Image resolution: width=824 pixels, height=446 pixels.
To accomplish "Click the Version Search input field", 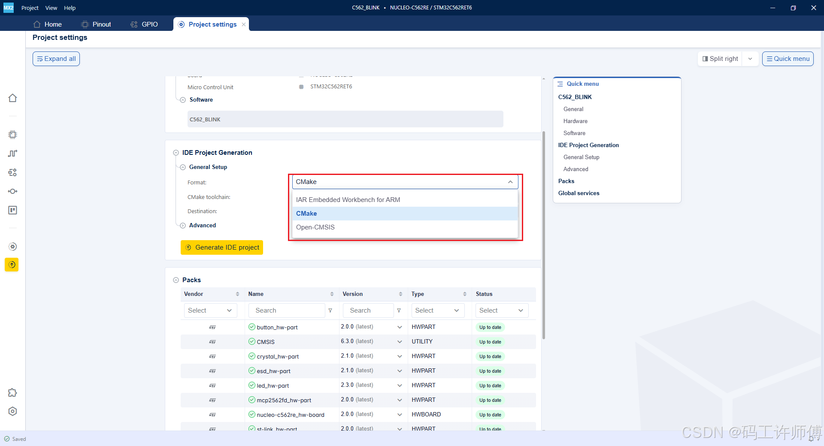I will pos(368,310).
